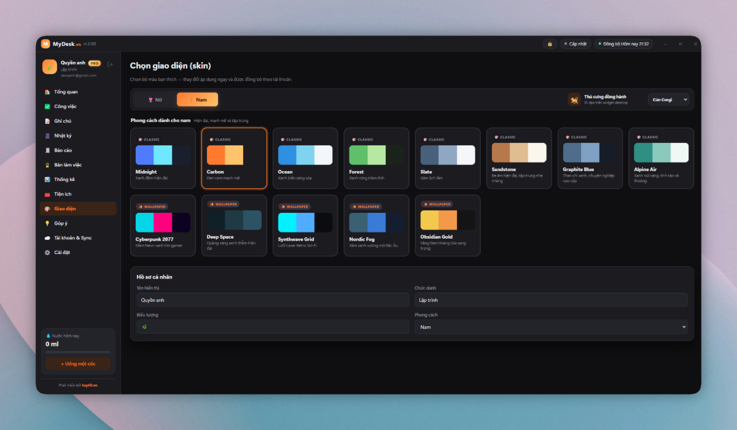737x430 pixels.
Task: Open Tài khoản & Sync in sidebar
Action: (x=78, y=237)
